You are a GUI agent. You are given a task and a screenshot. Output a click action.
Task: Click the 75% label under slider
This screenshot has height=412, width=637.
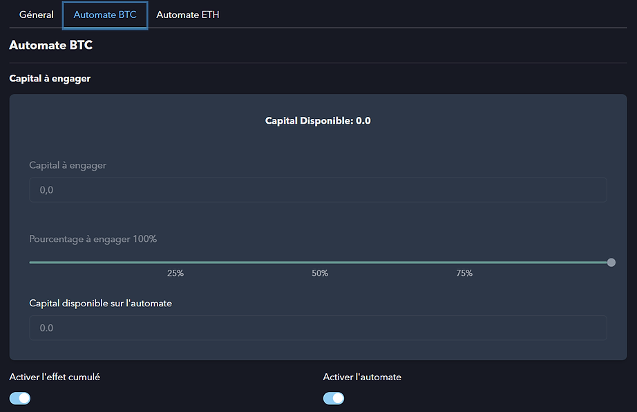tap(464, 273)
